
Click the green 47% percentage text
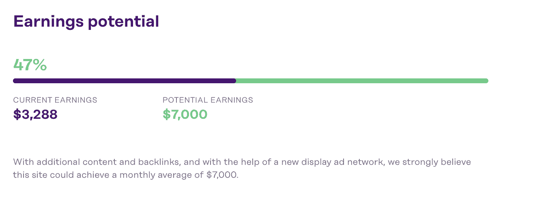30,65
